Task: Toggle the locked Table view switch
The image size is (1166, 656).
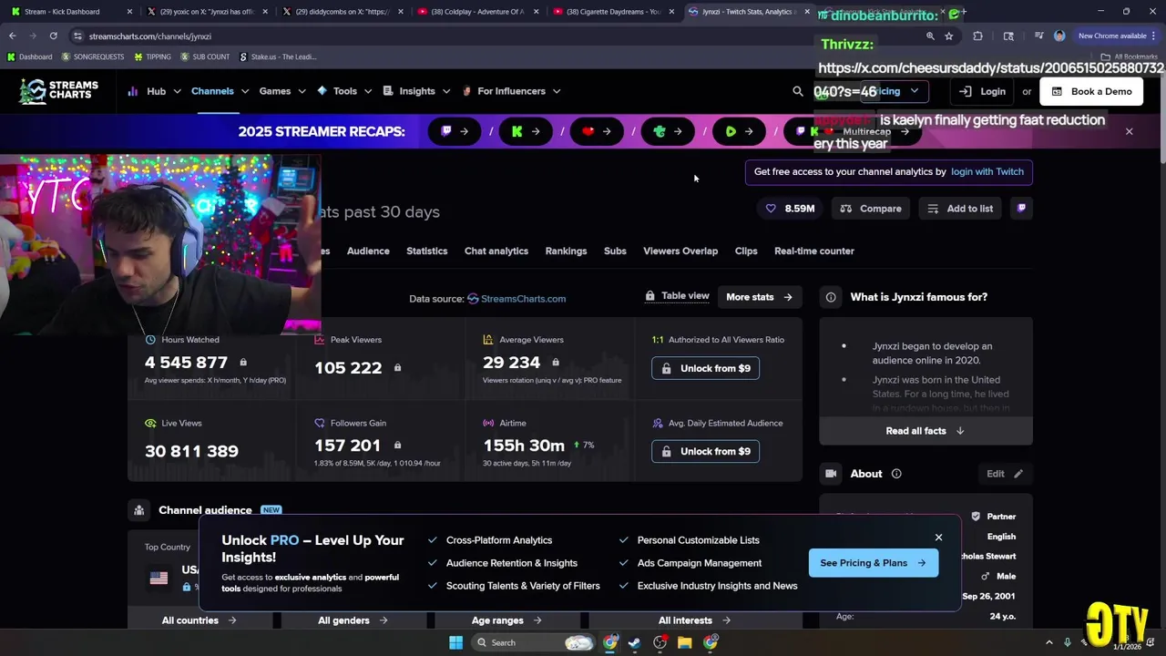Action: pyautogui.click(x=677, y=296)
